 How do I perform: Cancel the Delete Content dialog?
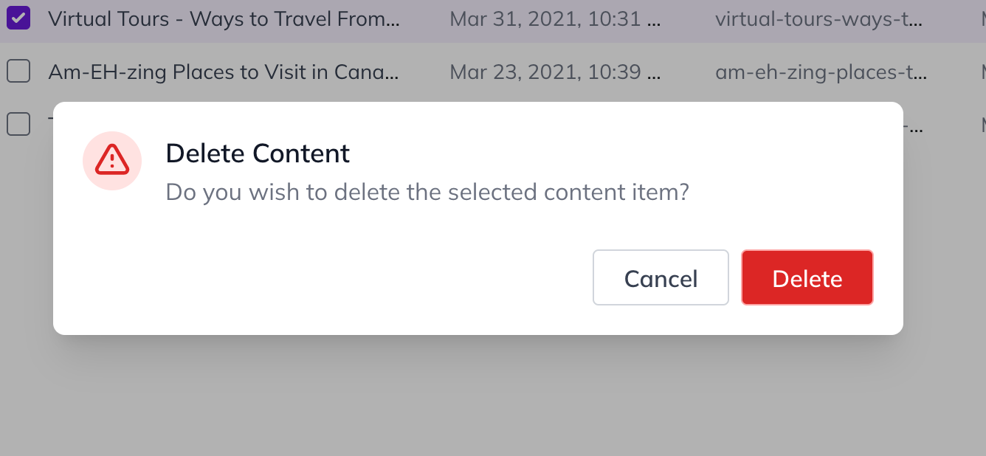pos(661,277)
